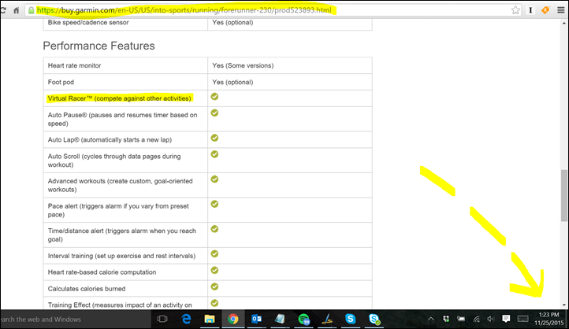This screenshot has width=569, height=329.
Task: Click the 'Virtual Racer™' feature text
Action: (119, 98)
